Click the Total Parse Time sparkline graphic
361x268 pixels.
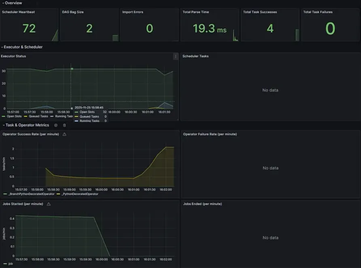tap(235, 35)
